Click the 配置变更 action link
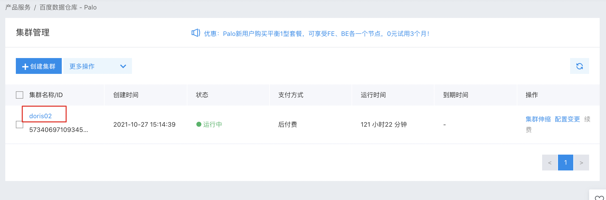Image resolution: width=606 pixels, height=200 pixels. tap(567, 119)
